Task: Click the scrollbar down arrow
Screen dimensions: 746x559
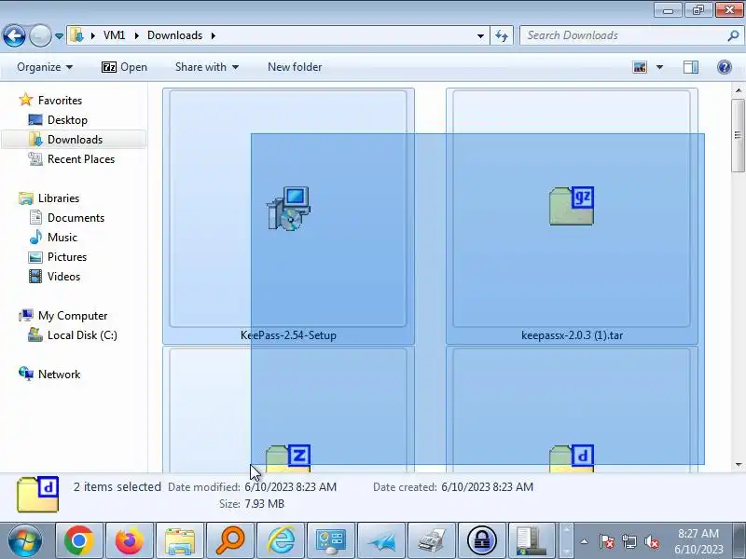Action: click(738, 464)
